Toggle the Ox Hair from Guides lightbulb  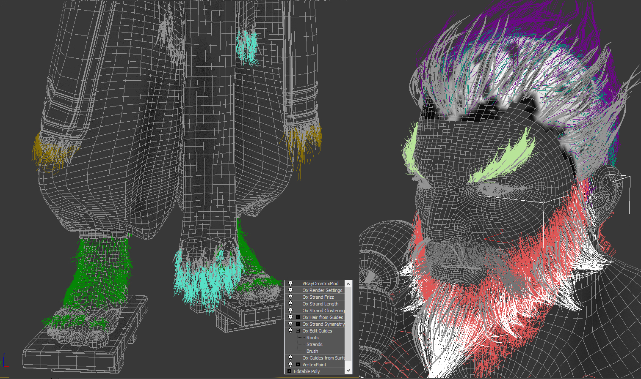290,317
